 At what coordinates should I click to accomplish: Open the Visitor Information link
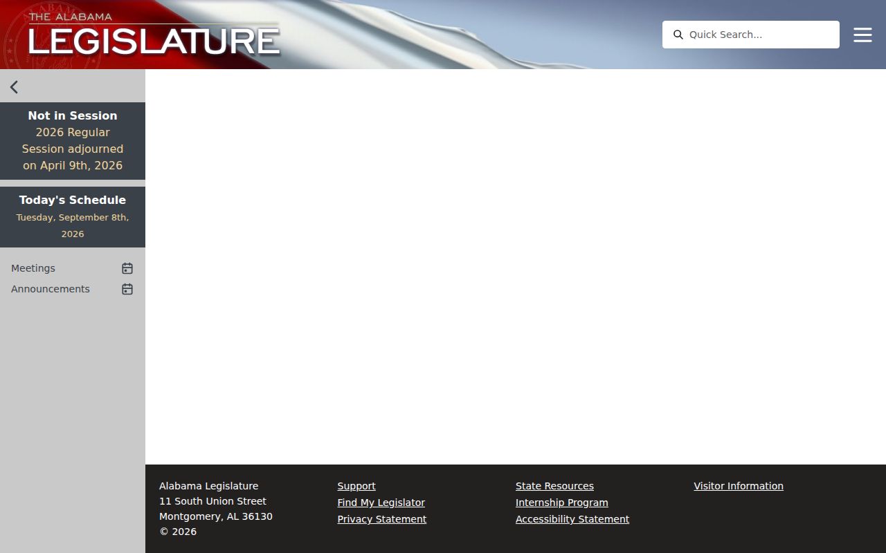pyautogui.click(x=739, y=486)
